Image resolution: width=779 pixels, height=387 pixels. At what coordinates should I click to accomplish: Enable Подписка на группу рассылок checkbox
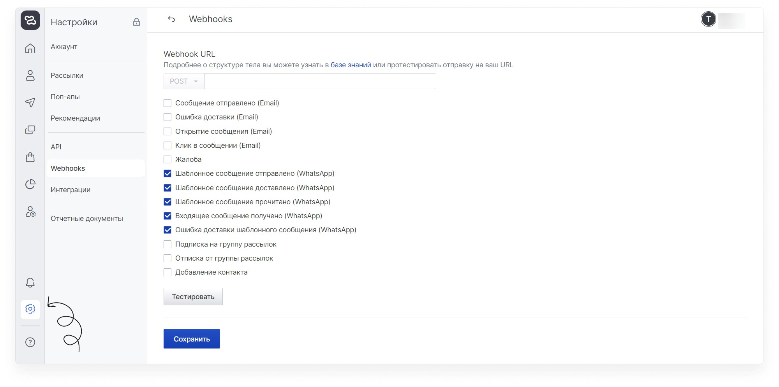pyautogui.click(x=167, y=244)
